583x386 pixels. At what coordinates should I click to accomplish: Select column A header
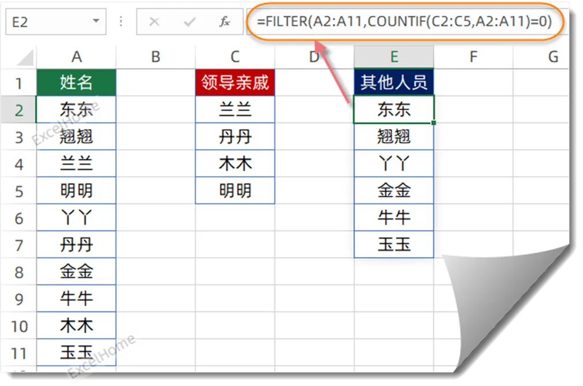click(76, 57)
